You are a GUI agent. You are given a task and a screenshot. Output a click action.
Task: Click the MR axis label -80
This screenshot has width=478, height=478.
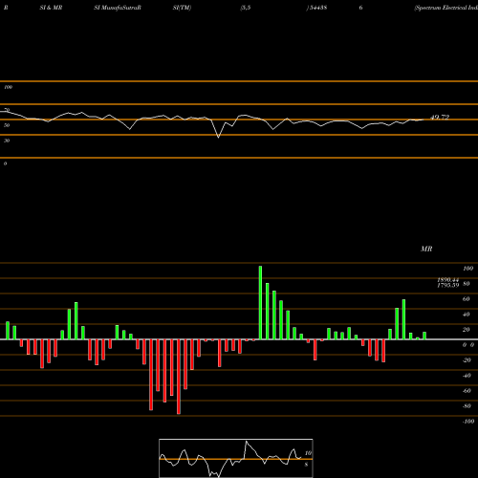click(x=467, y=406)
